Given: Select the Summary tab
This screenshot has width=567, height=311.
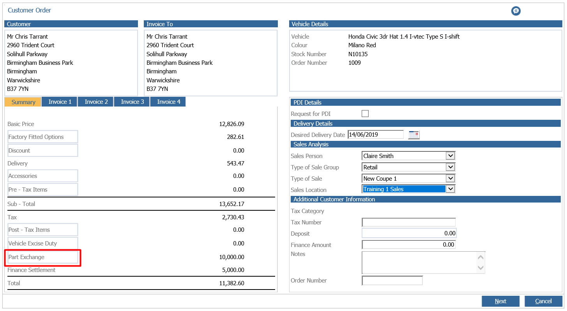Looking at the screenshot, I should pyautogui.click(x=23, y=102).
